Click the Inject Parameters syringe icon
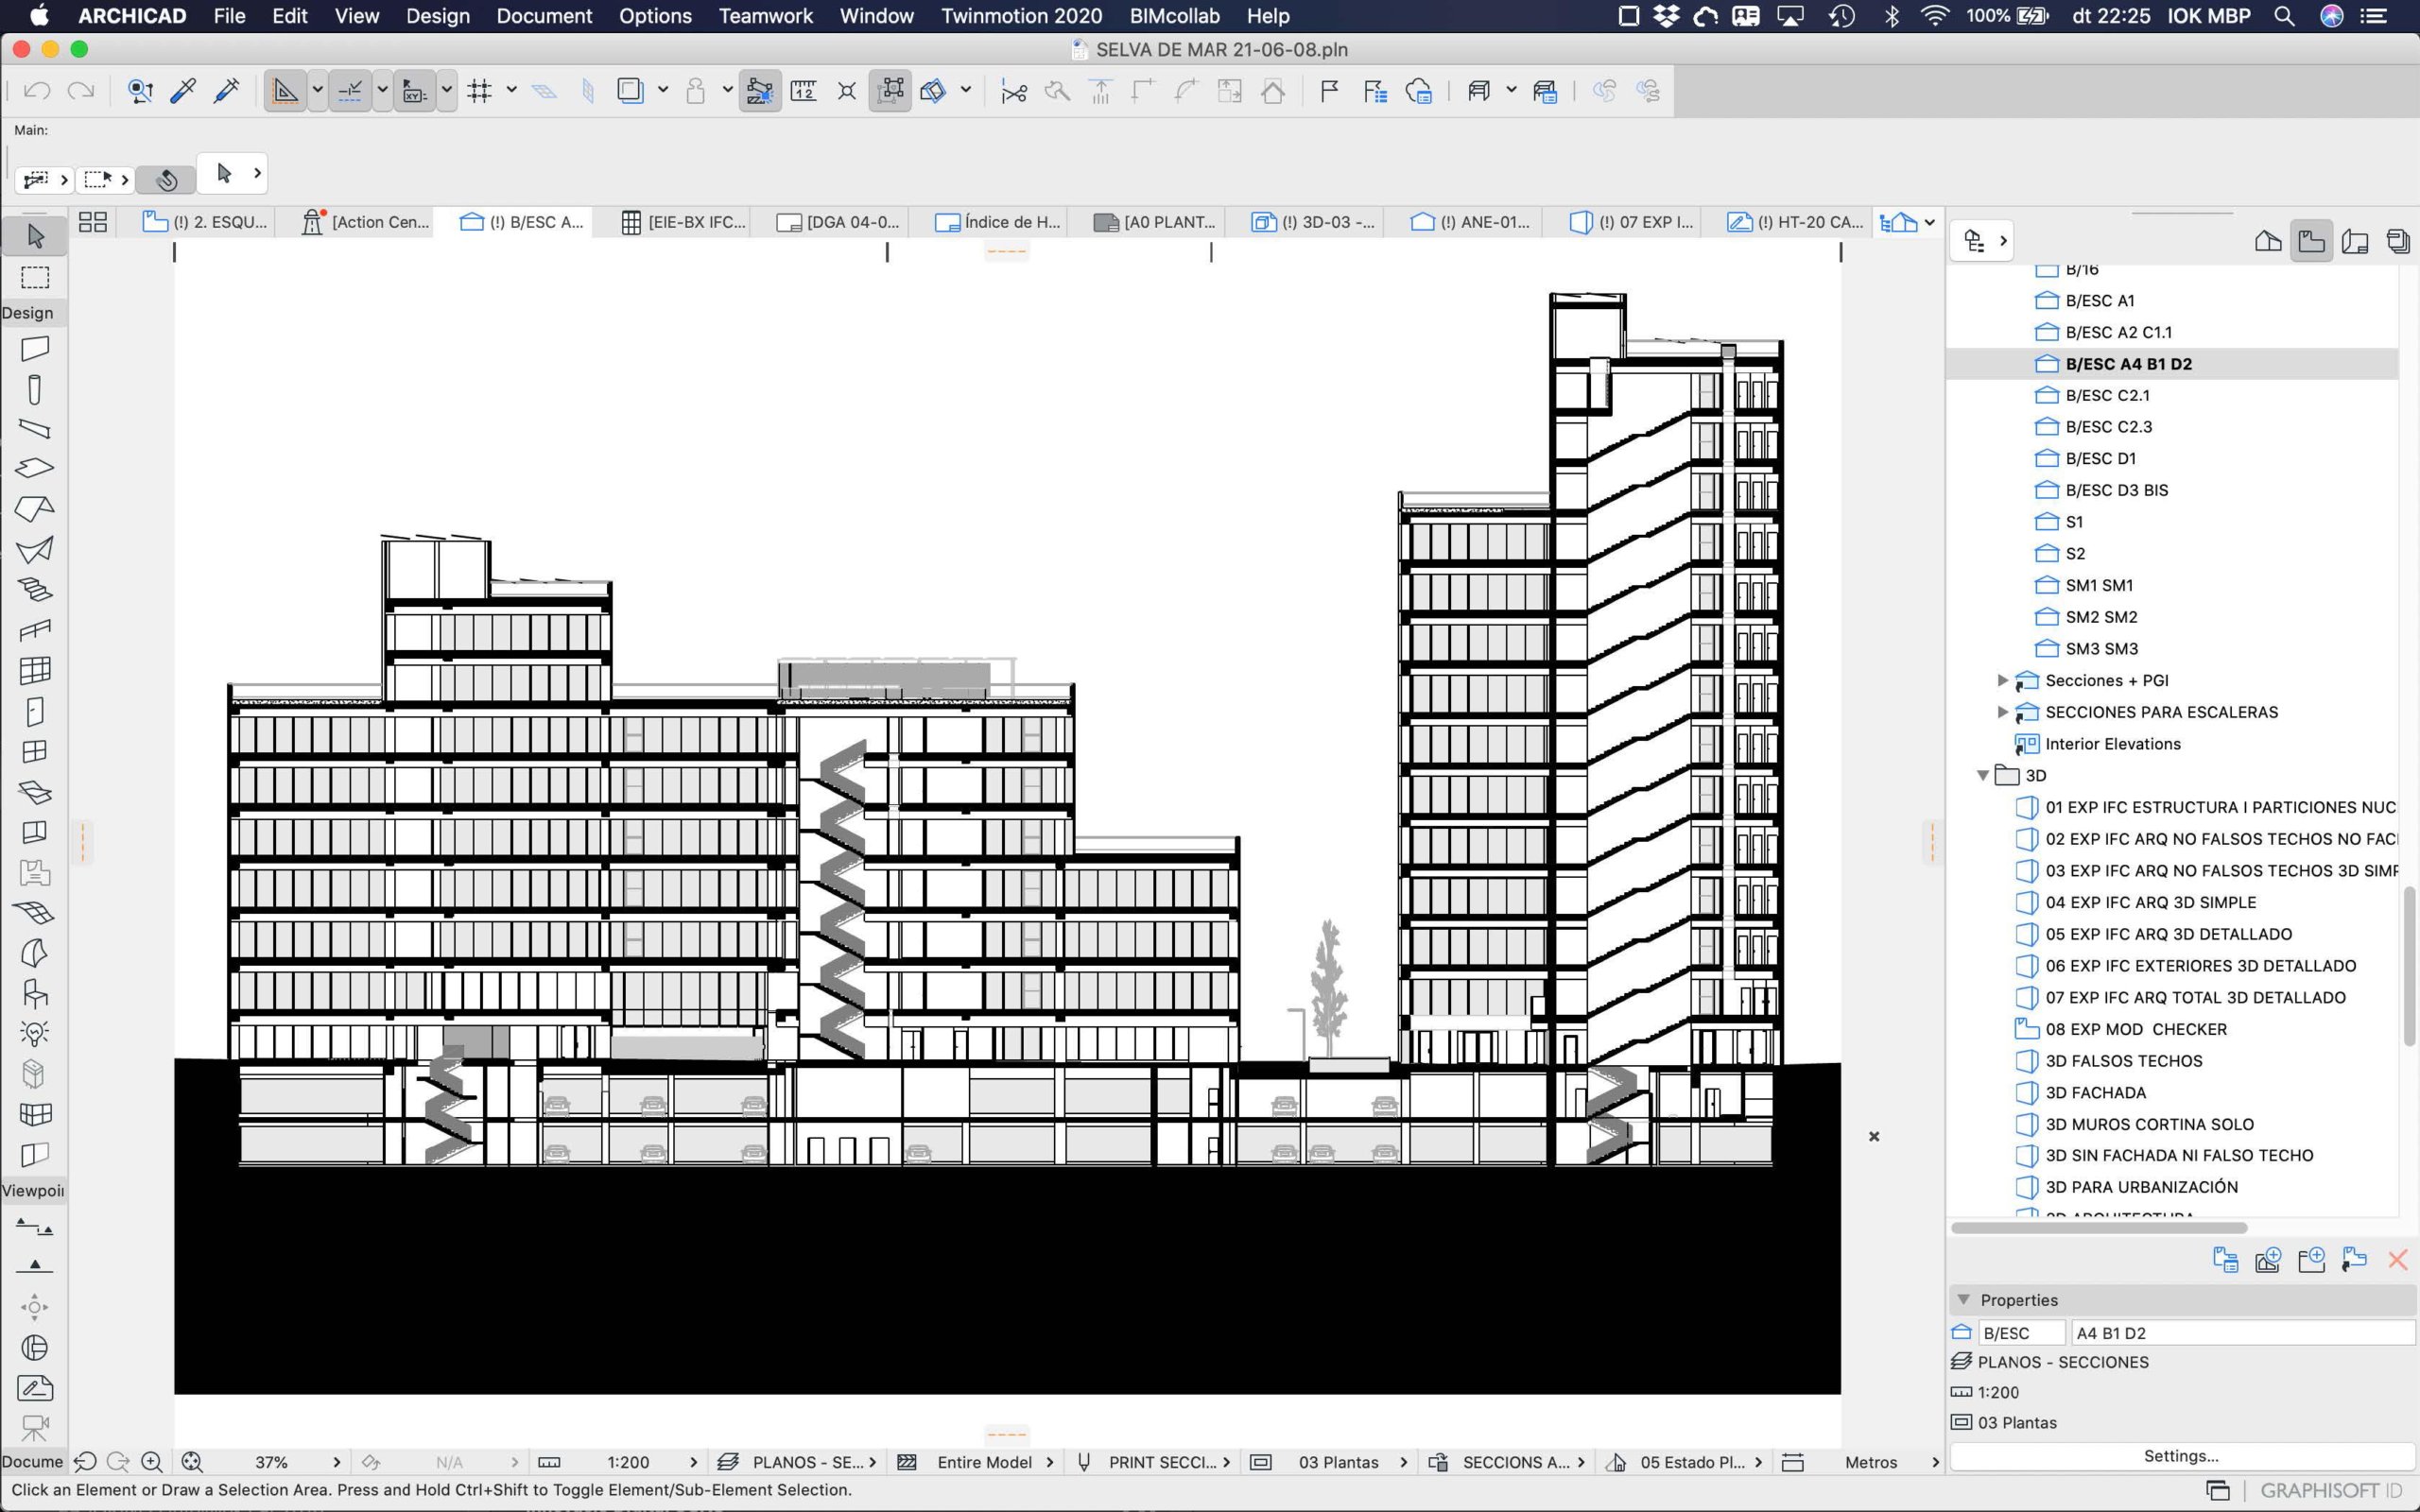 (226, 91)
